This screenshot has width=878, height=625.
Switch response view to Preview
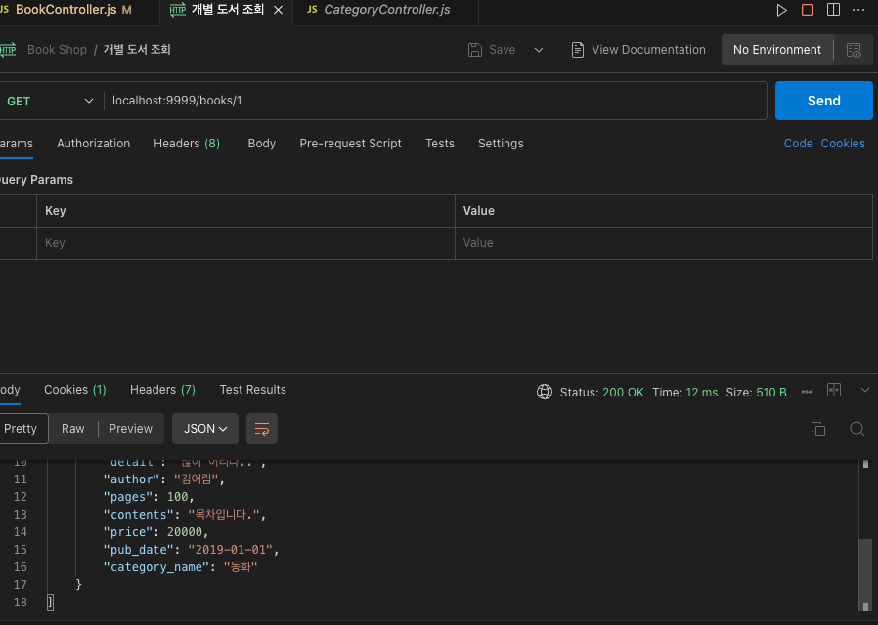(130, 429)
